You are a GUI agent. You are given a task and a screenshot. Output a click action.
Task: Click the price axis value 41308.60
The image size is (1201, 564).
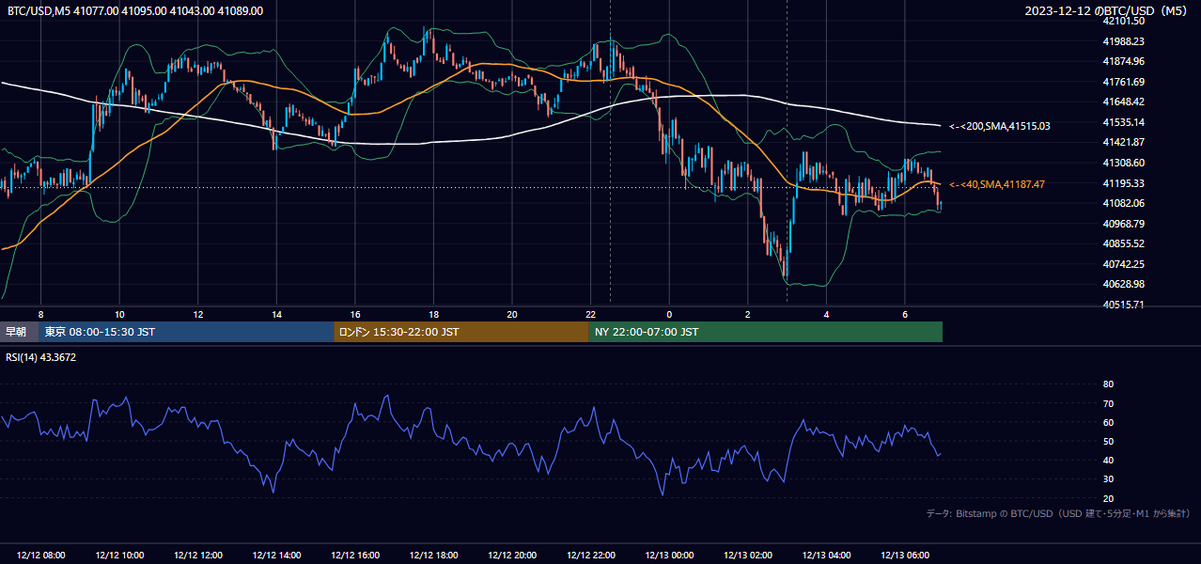1123,163
